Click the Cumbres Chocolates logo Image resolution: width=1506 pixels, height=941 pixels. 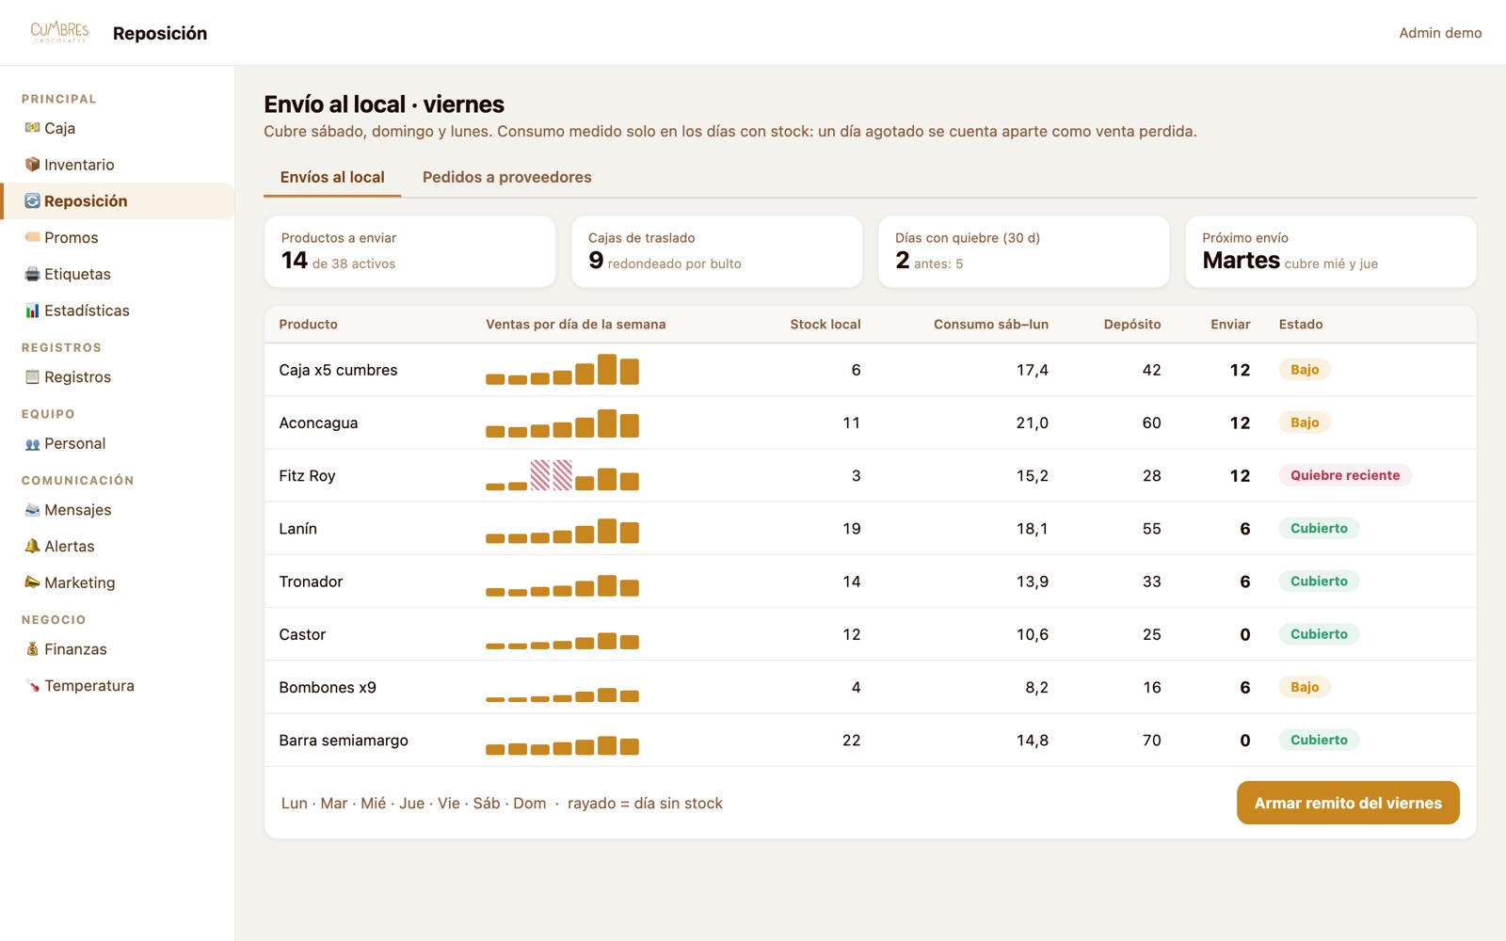[59, 32]
